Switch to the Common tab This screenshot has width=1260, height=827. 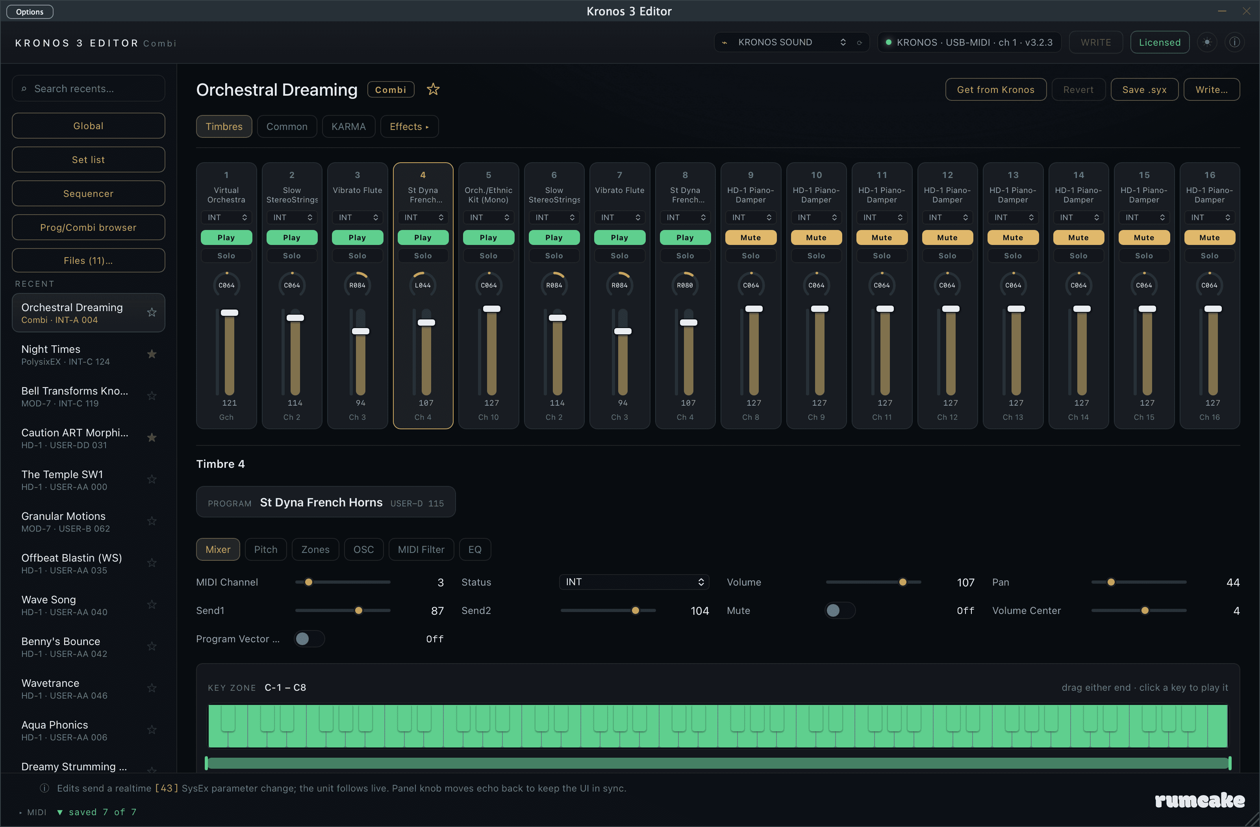[287, 126]
